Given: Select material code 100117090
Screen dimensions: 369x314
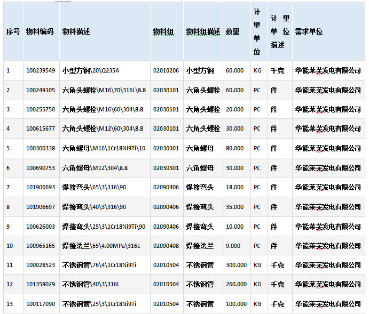Looking at the screenshot, I should click(41, 304).
